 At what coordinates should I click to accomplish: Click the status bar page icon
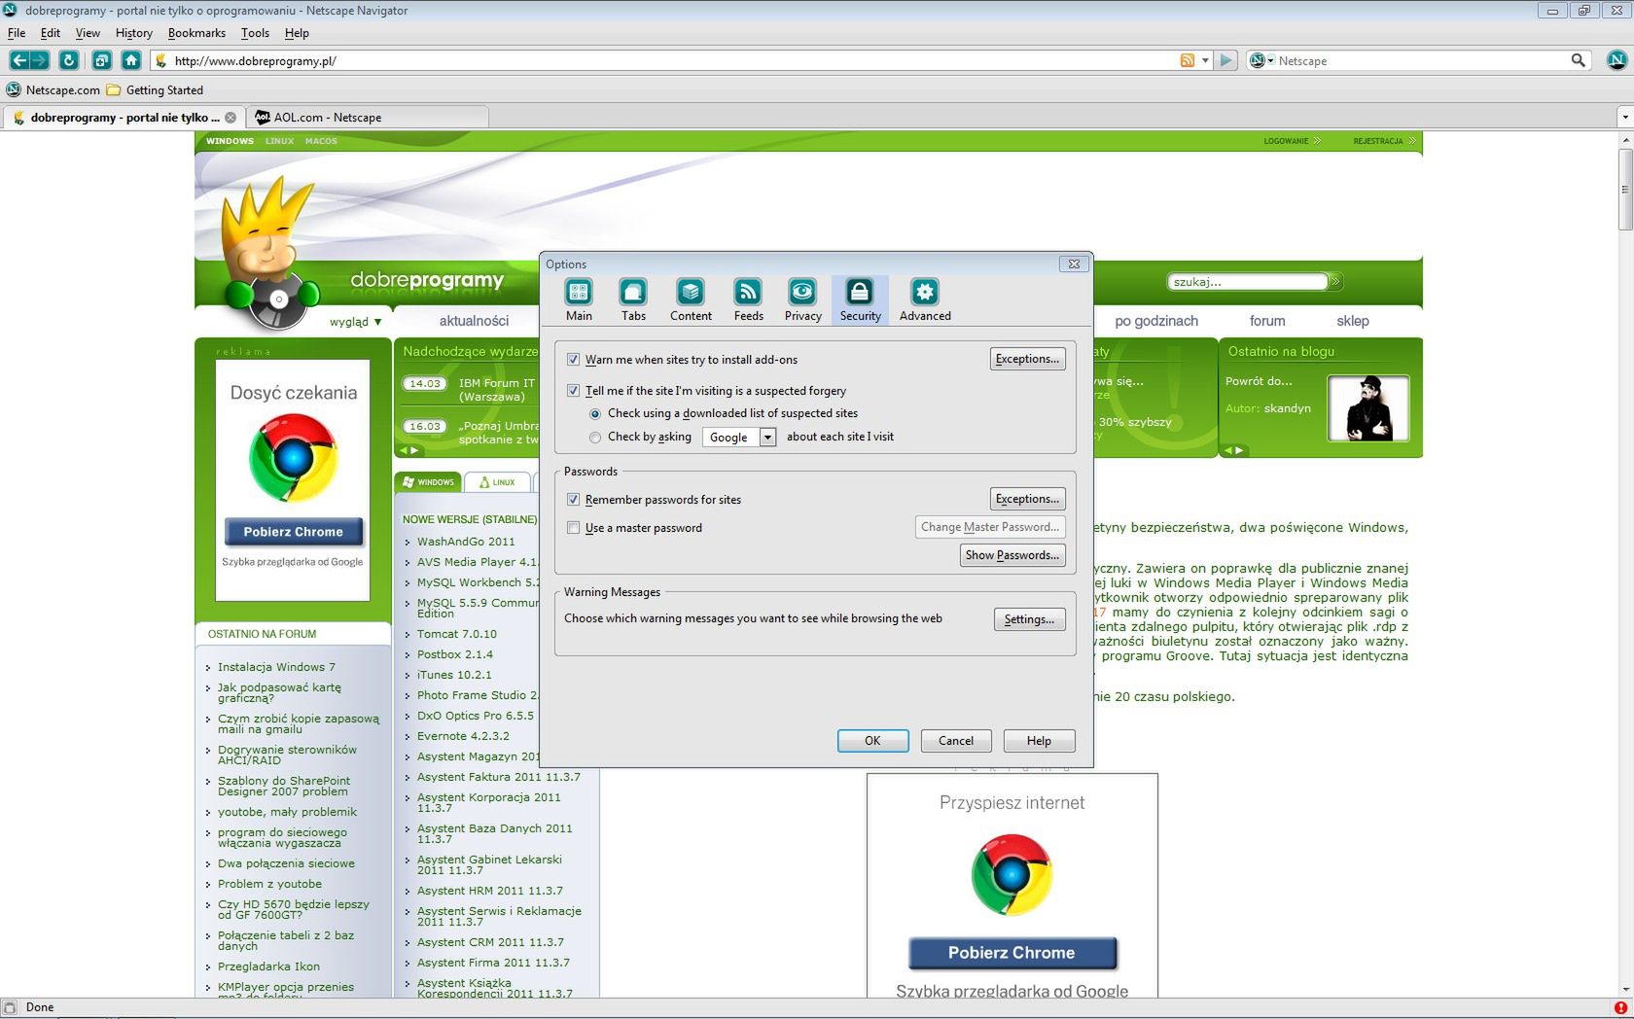tap(10, 1007)
